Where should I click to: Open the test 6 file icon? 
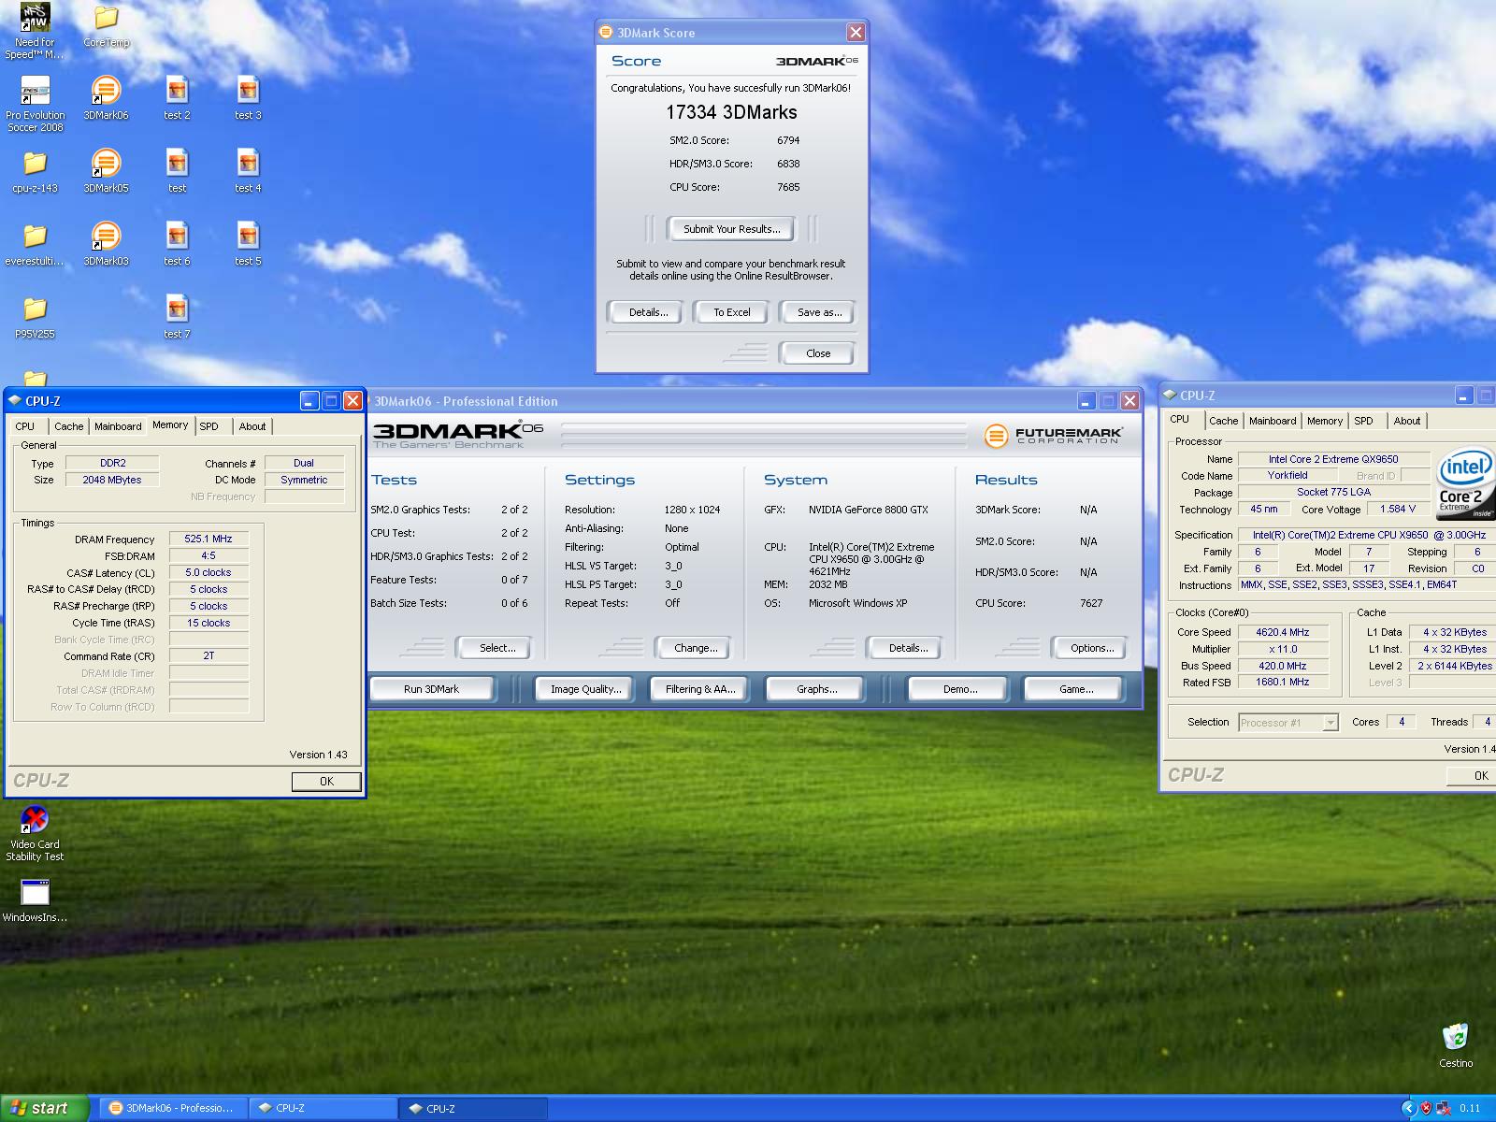[177, 243]
